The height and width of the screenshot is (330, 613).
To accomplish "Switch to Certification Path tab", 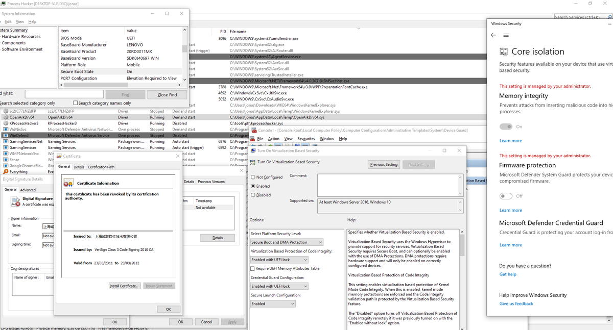I will (101, 167).
